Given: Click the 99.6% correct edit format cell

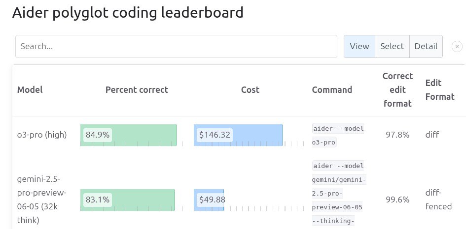Looking at the screenshot, I should (397, 200).
